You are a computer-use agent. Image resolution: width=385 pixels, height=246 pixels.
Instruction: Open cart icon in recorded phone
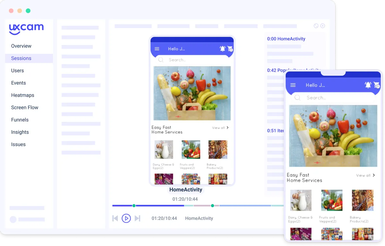pyautogui.click(x=230, y=49)
